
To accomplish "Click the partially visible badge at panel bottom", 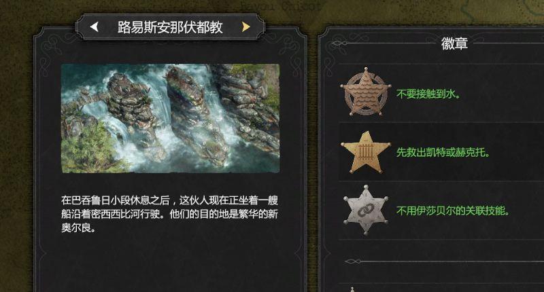I will 352,289.
